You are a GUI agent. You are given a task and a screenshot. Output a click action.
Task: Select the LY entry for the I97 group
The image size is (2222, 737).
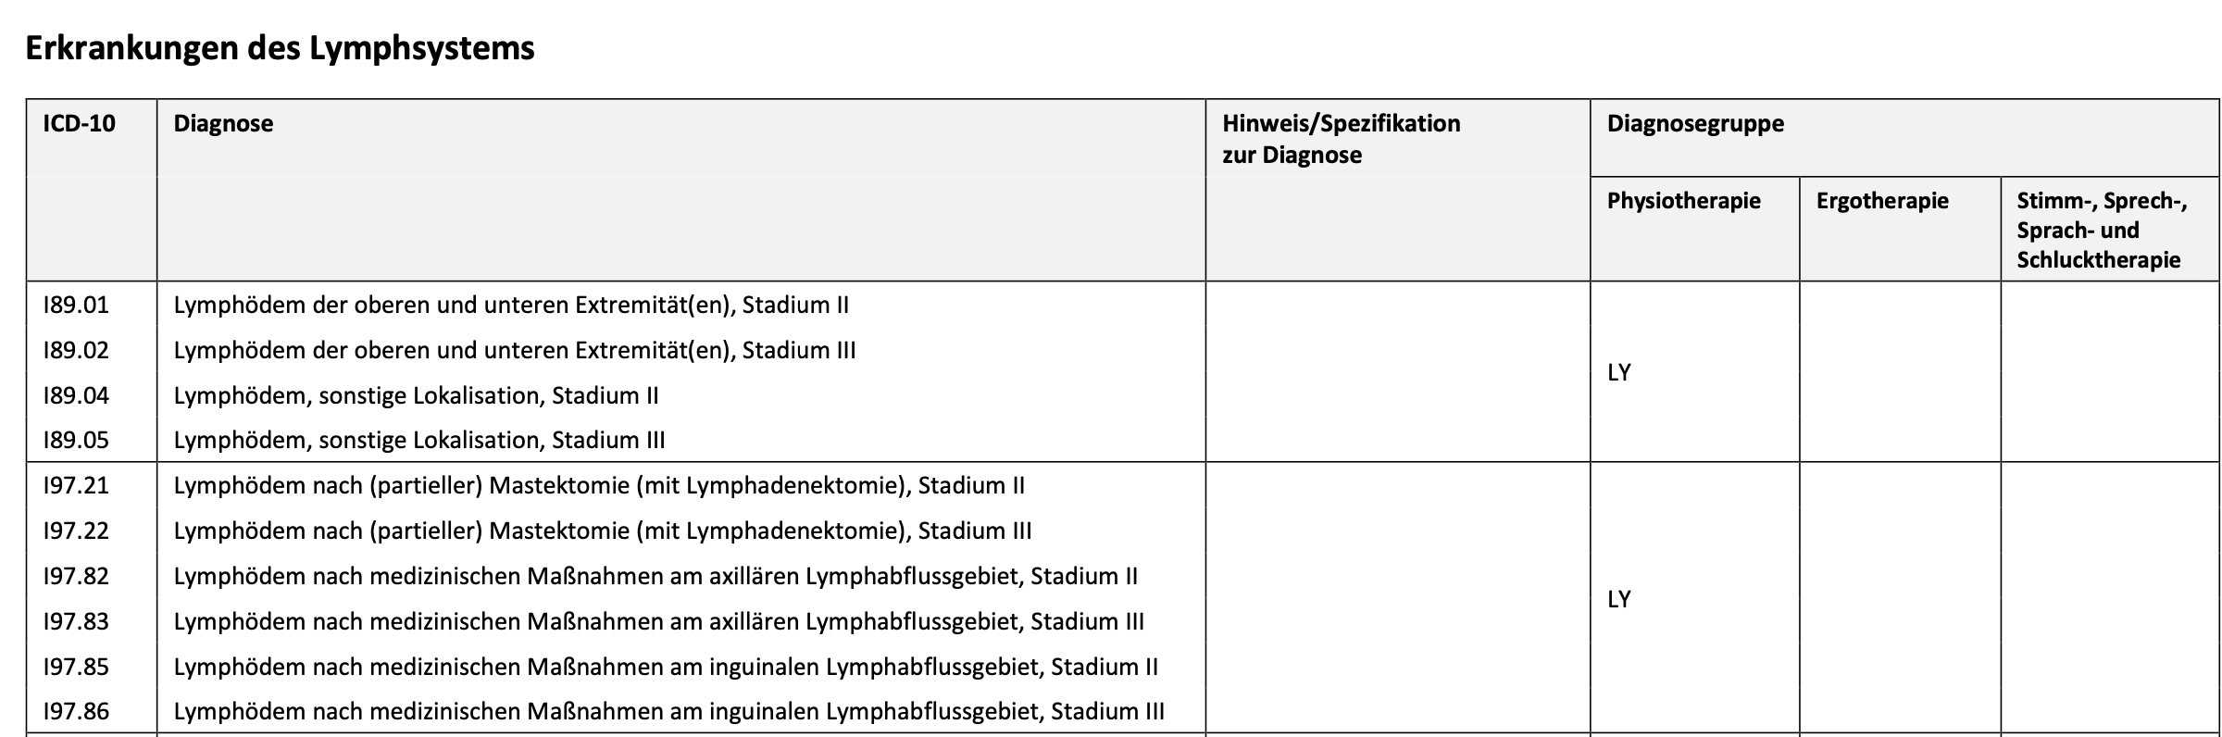click(1618, 599)
